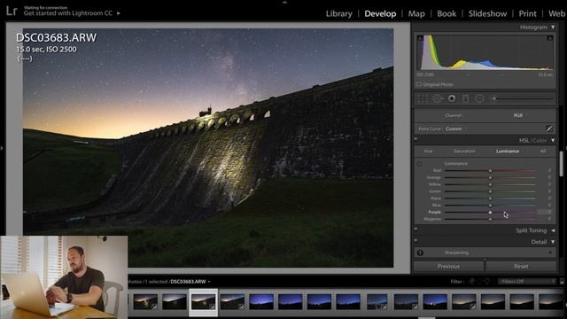The height and width of the screenshot is (319, 567).
Task: Click the right panel scrollbar
Action: point(562,163)
